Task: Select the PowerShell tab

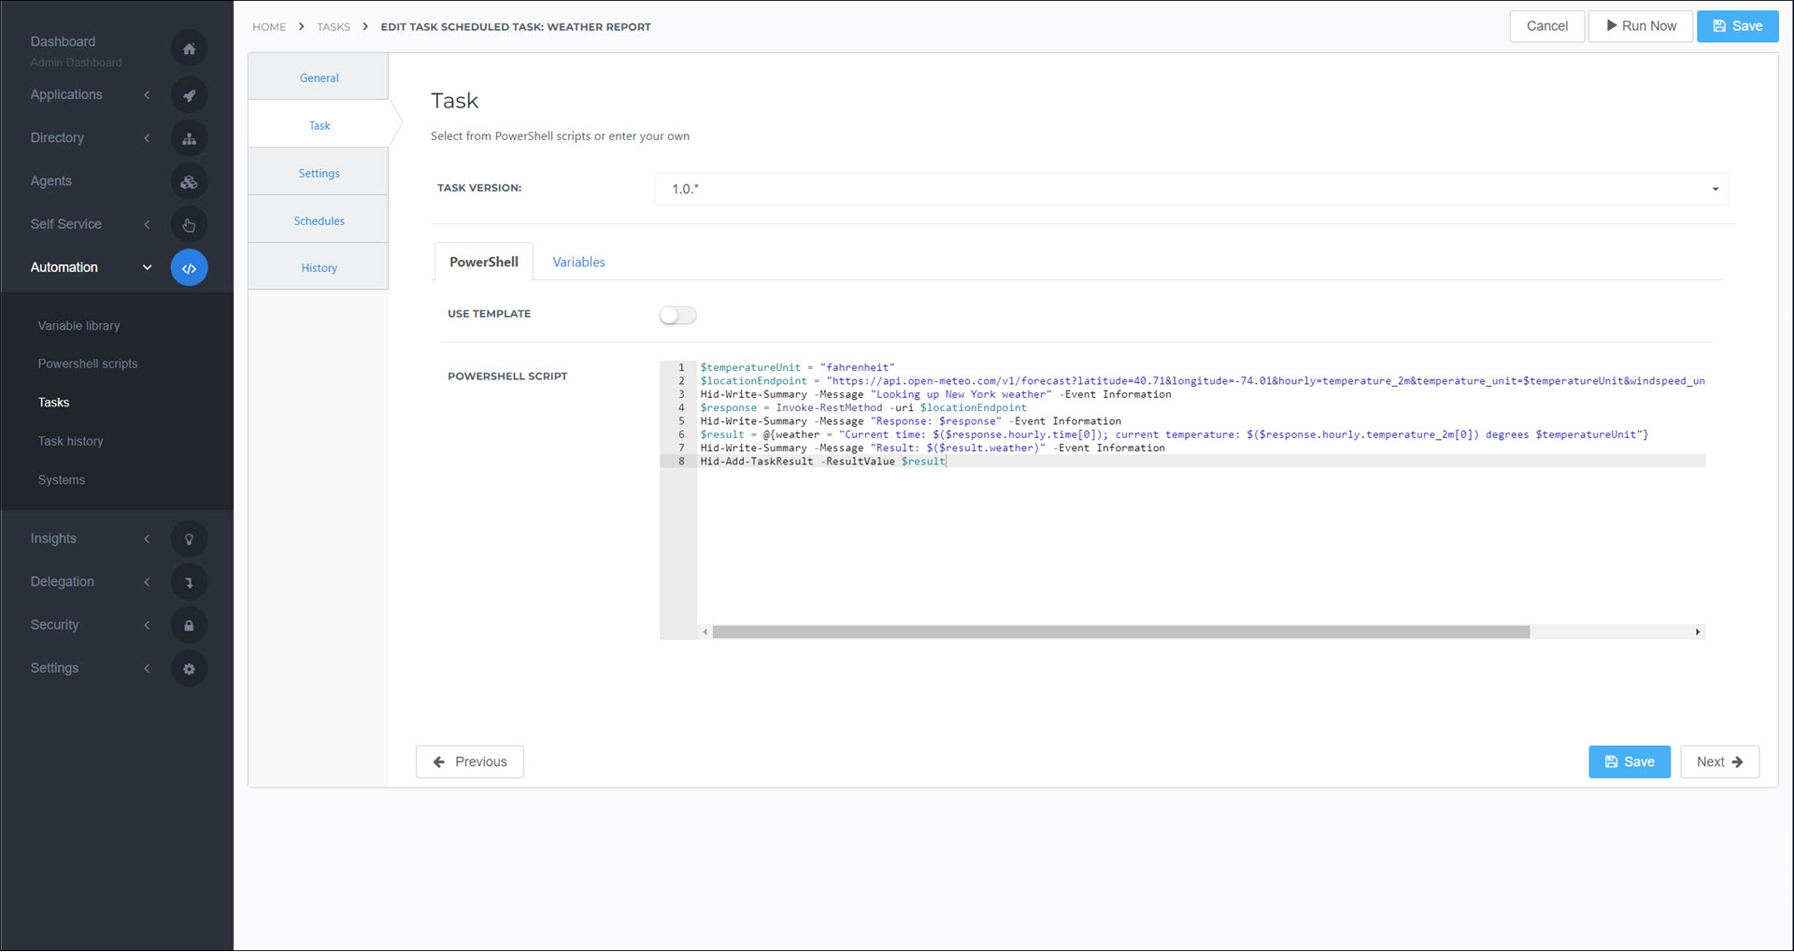Action: click(483, 263)
